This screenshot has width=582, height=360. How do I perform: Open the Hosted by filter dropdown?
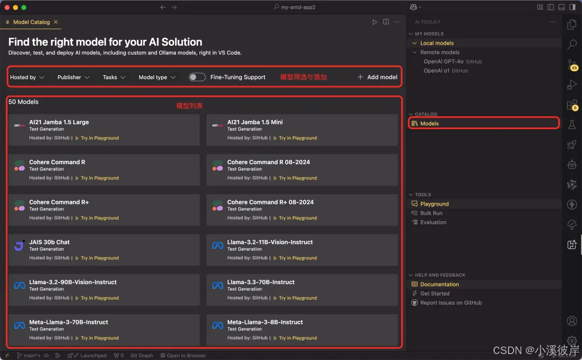pos(27,77)
